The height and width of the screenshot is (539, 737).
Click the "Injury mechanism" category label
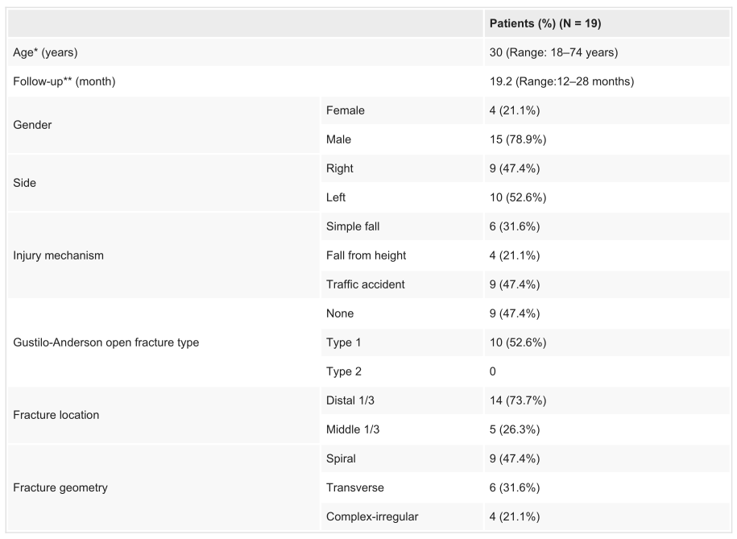(x=59, y=255)
